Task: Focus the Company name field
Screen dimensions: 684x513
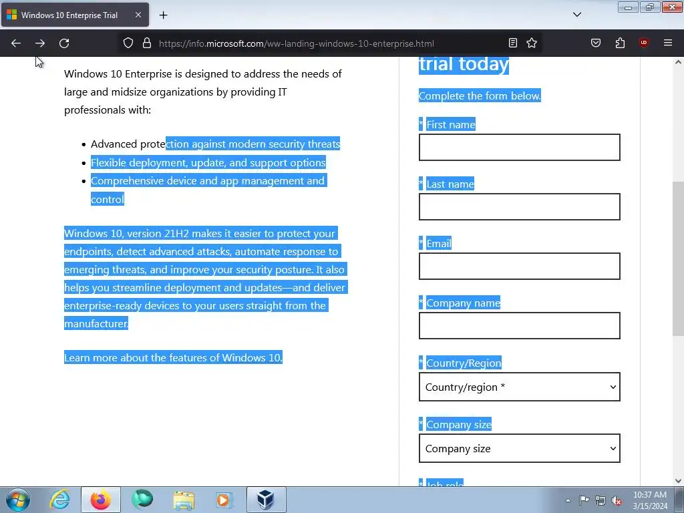Action: [x=519, y=325]
